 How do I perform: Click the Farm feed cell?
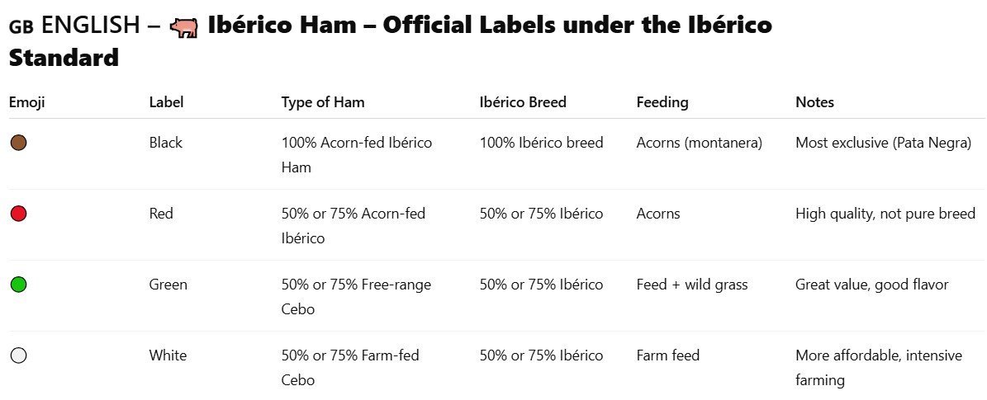[x=668, y=355]
